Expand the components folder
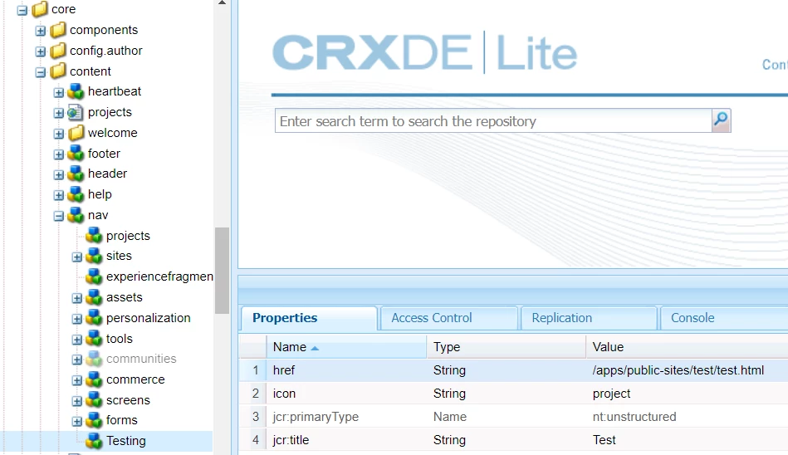Viewport: 788px width, 455px height. 40,31
